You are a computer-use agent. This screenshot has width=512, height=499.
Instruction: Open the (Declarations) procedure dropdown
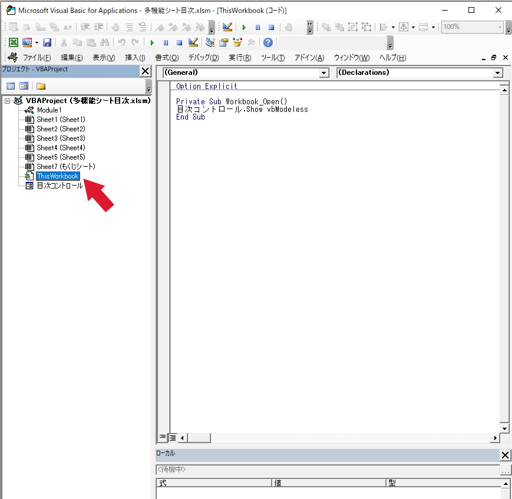(497, 73)
